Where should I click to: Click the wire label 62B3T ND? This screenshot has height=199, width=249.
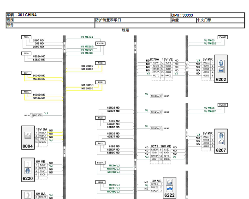click(113, 137)
